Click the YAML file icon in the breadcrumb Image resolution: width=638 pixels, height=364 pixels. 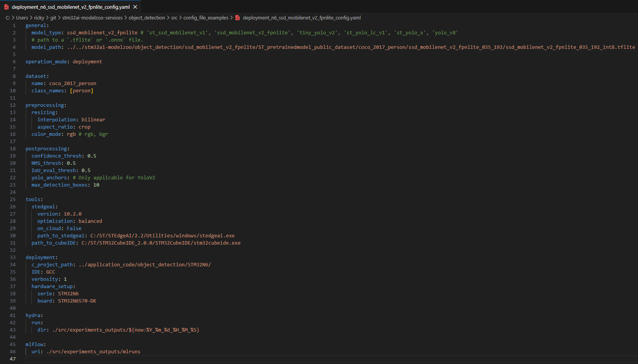tap(238, 18)
